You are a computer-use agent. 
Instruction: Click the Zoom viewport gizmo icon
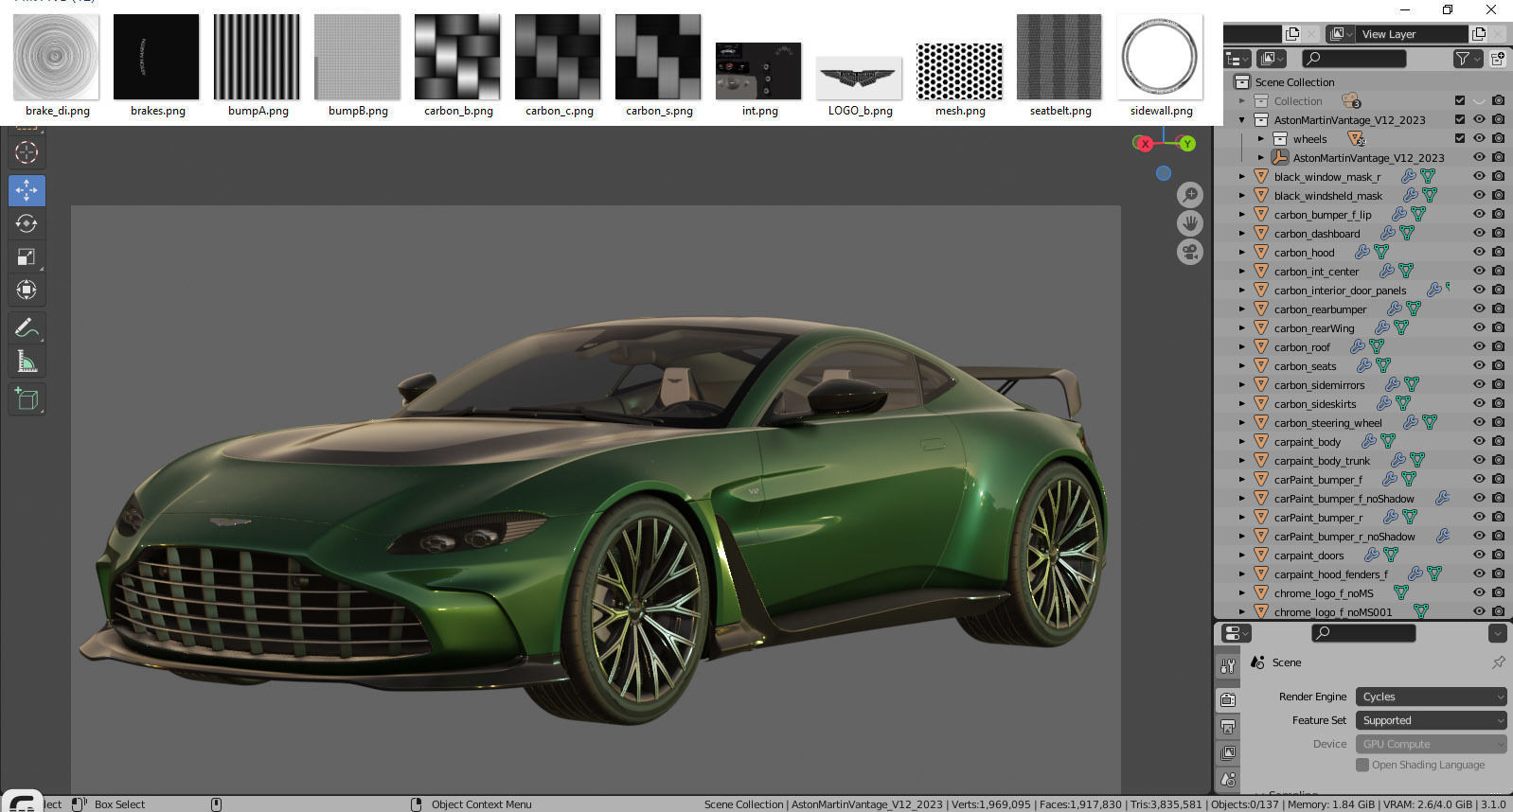(1190, 195)
